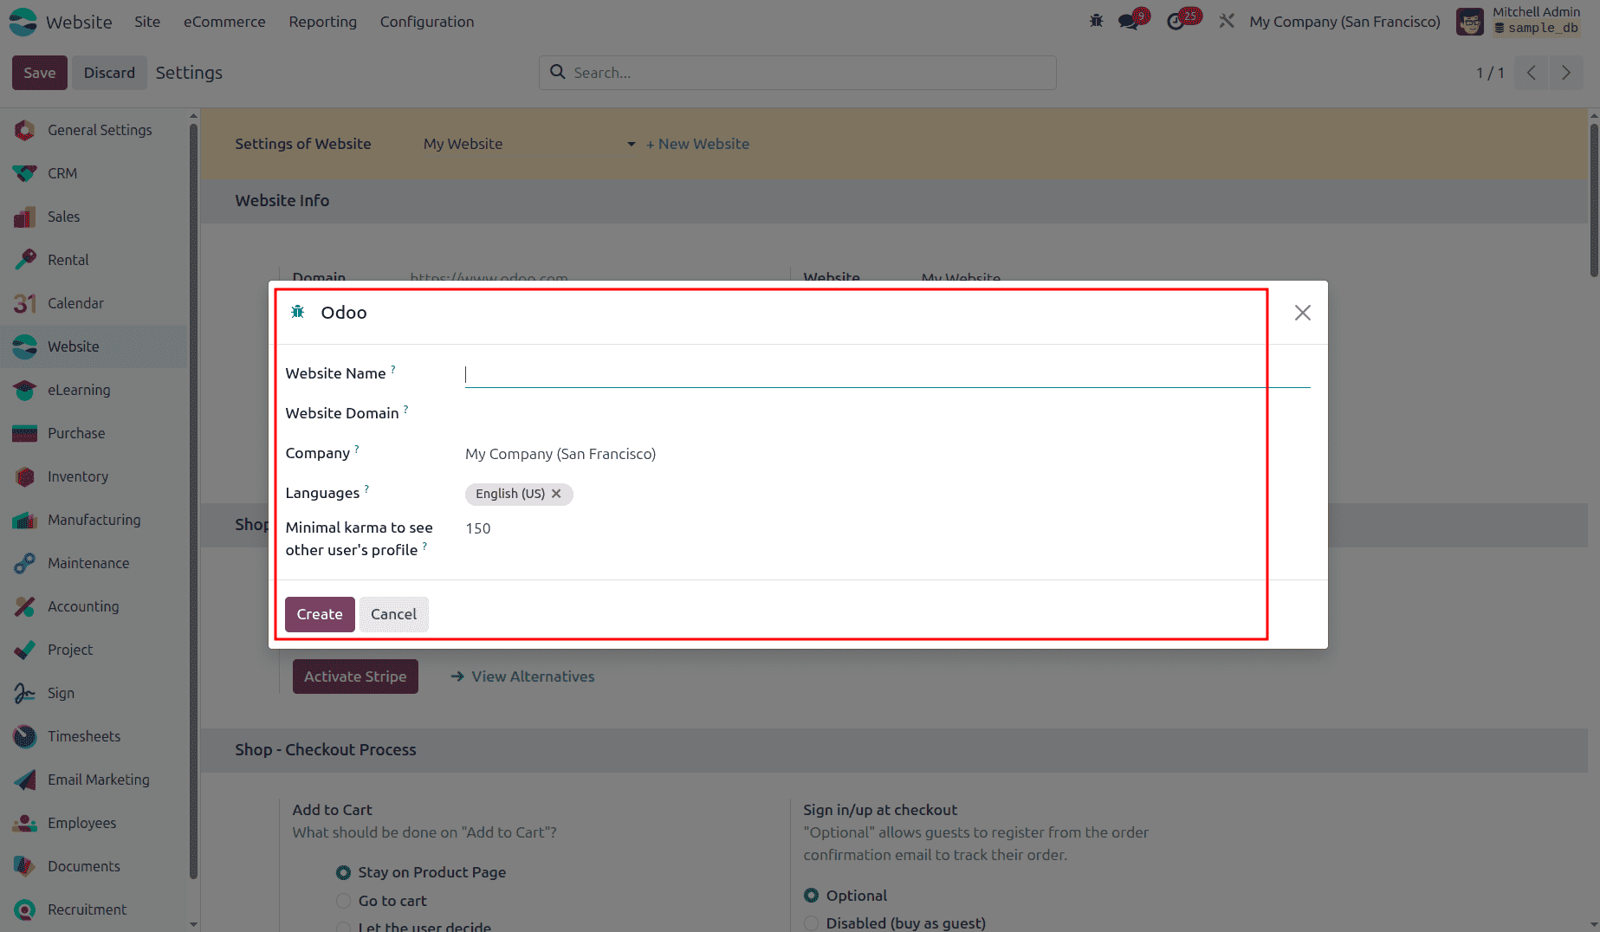Go to previous settings record arrow

click(x=1532, y=73)
